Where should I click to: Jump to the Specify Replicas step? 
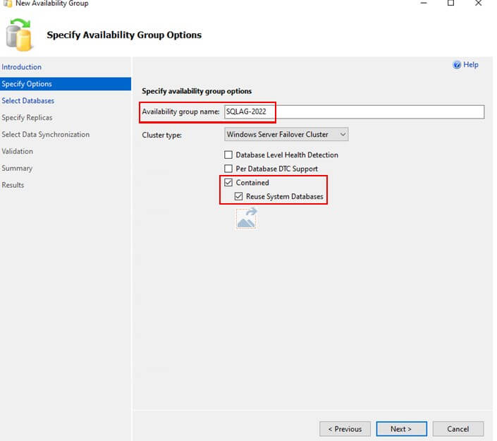tap(27, 118)
